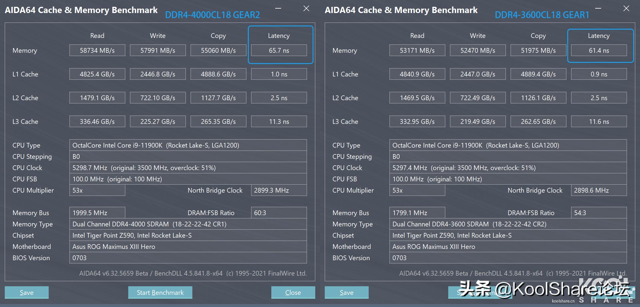
Task: Click Start Benchmark in the DDR4-4000 window
Action: (x=160, y=292)
